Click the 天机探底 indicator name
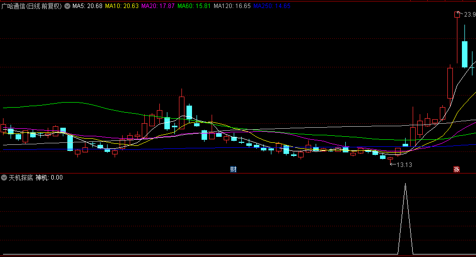The height and width of the screenshot is (257, 476). click(x=21, y=178)
